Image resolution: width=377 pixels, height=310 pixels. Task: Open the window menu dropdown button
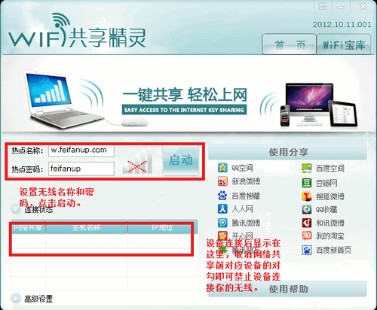click(x=323, y=6)
